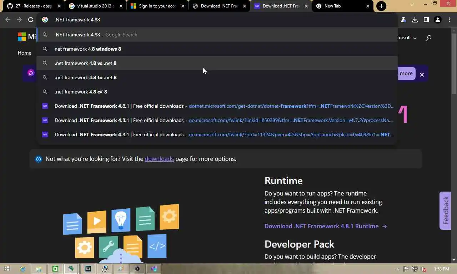Viewport: 457px width, 274px height.
Task: Click the address bar containing '.NET framework 4.88'
Action: tap(217, 20)
